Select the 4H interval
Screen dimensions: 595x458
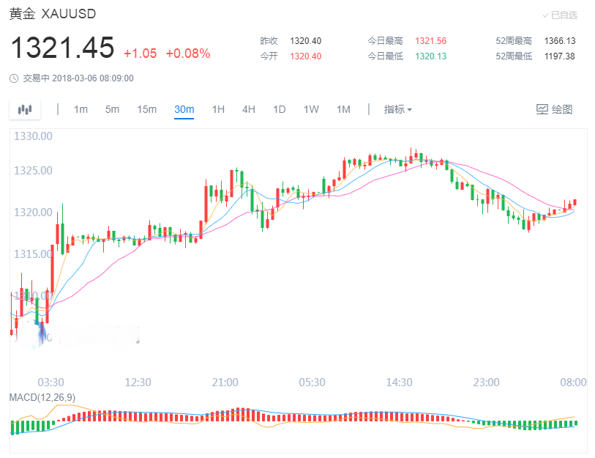pyautogui.click(x=248, y=108)
